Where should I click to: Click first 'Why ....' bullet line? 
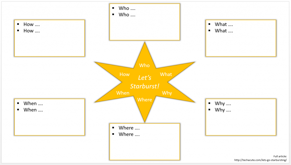coord(223,103)
